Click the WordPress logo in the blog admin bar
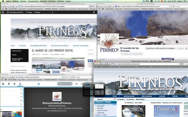 3,12
